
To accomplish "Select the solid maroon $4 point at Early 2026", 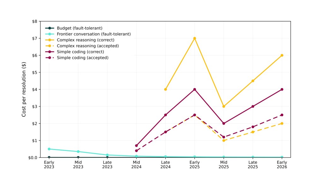I will tap(282, 90).
